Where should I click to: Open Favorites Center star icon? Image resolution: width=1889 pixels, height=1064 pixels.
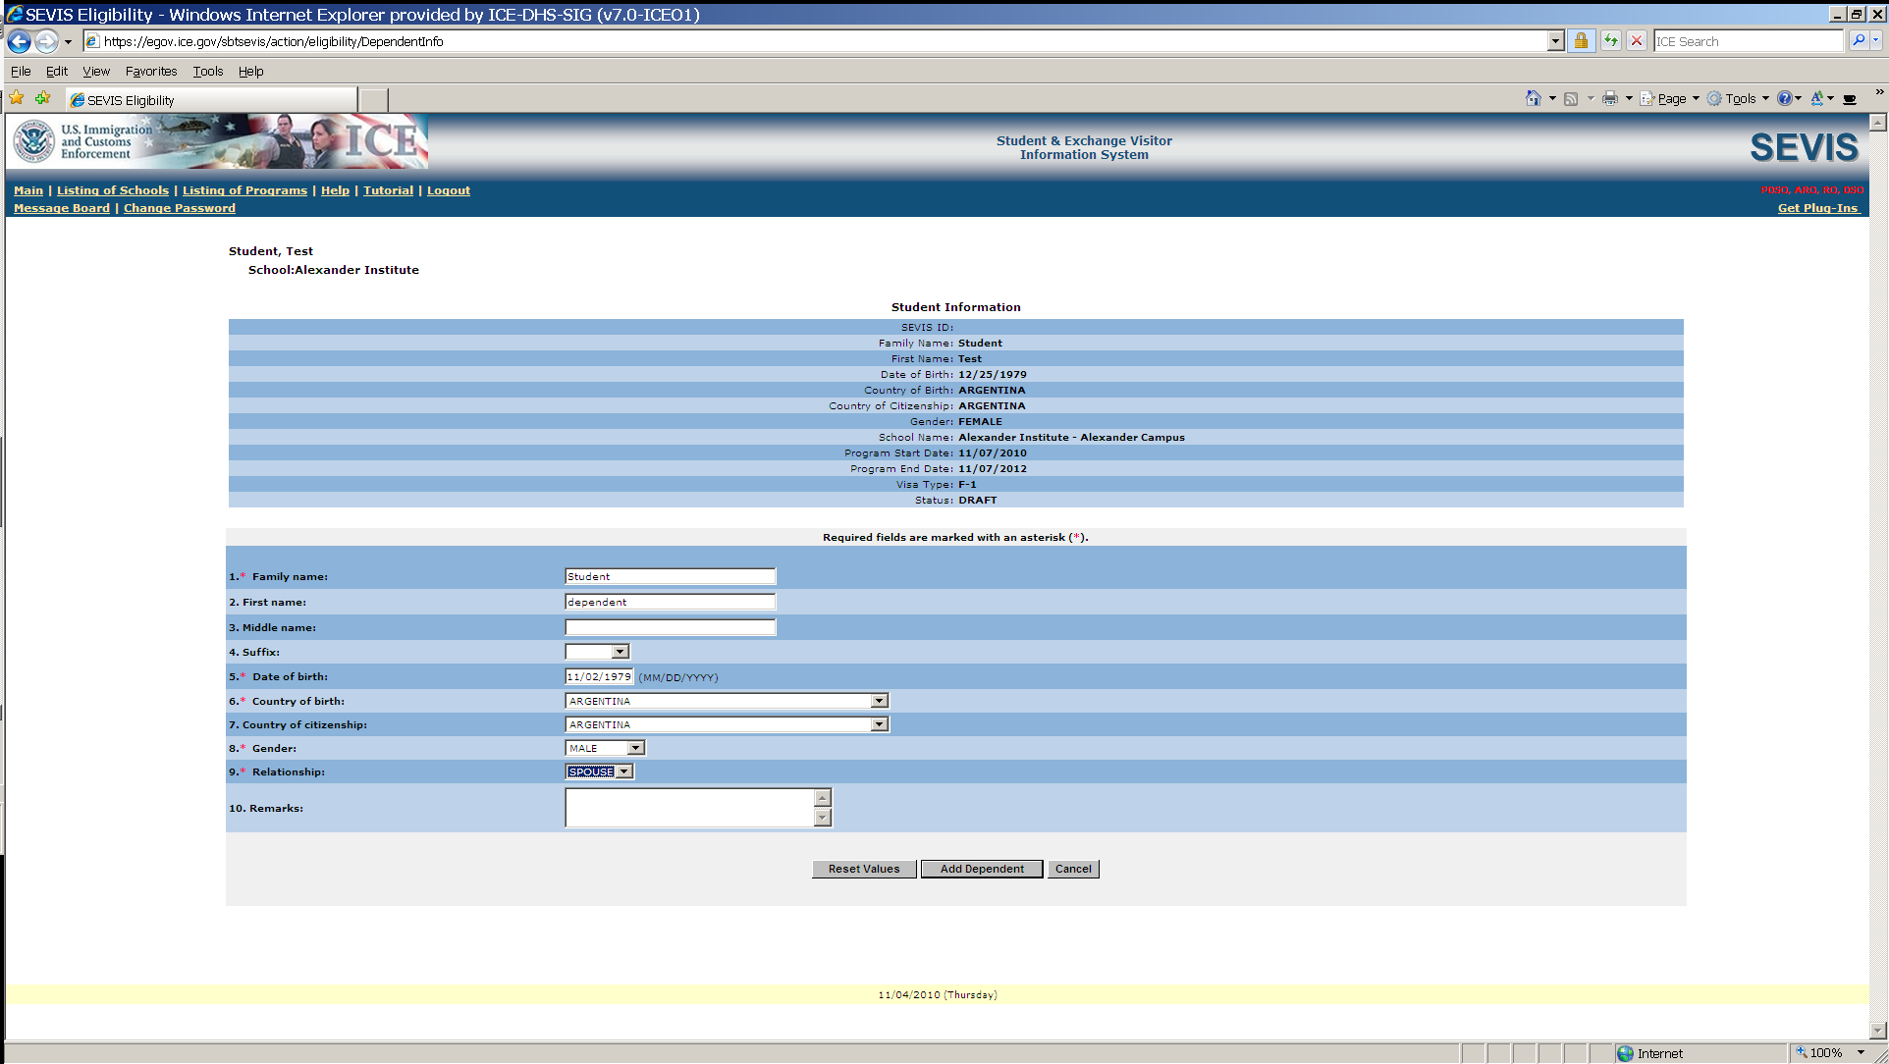click(17, 98)
